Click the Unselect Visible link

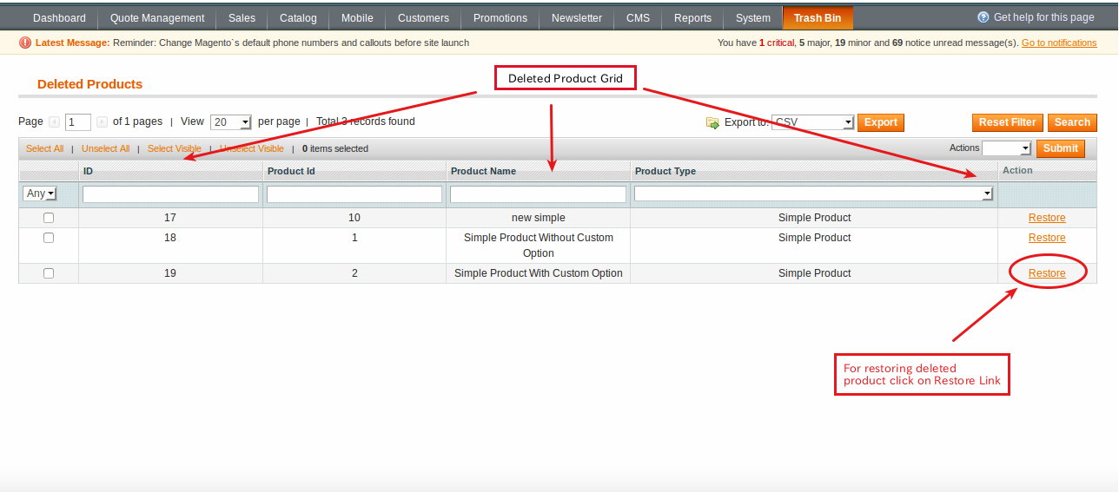252,148
